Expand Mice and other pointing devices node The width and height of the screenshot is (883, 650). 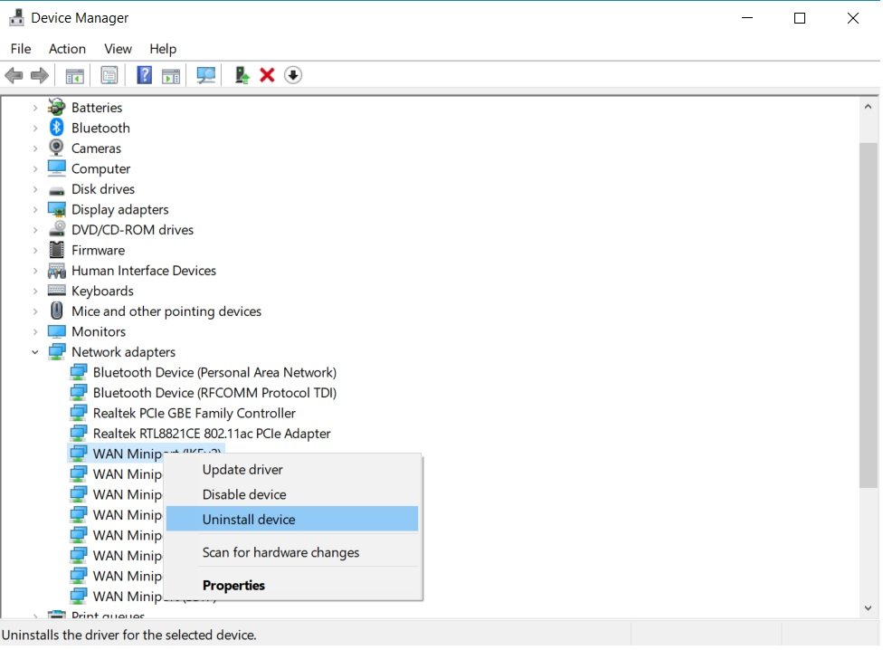[x=35, y=311]
